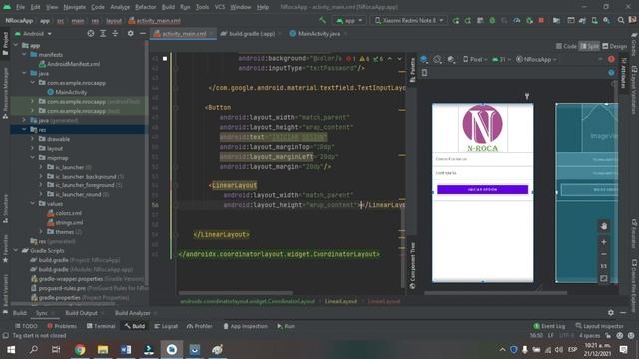Toggle Project tool window side tab
This screenshot has height=359, width=639.
(x=5, y=44)
